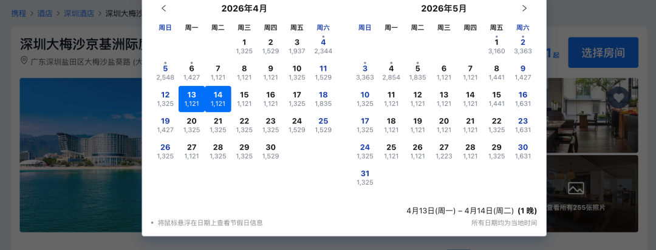This screenshot has width=656, height=250.
Task: Click the favorite heart icon on photo
Action: coord(619,97)
